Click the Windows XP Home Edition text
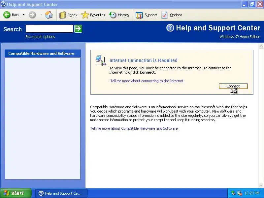 click(240, 37)
